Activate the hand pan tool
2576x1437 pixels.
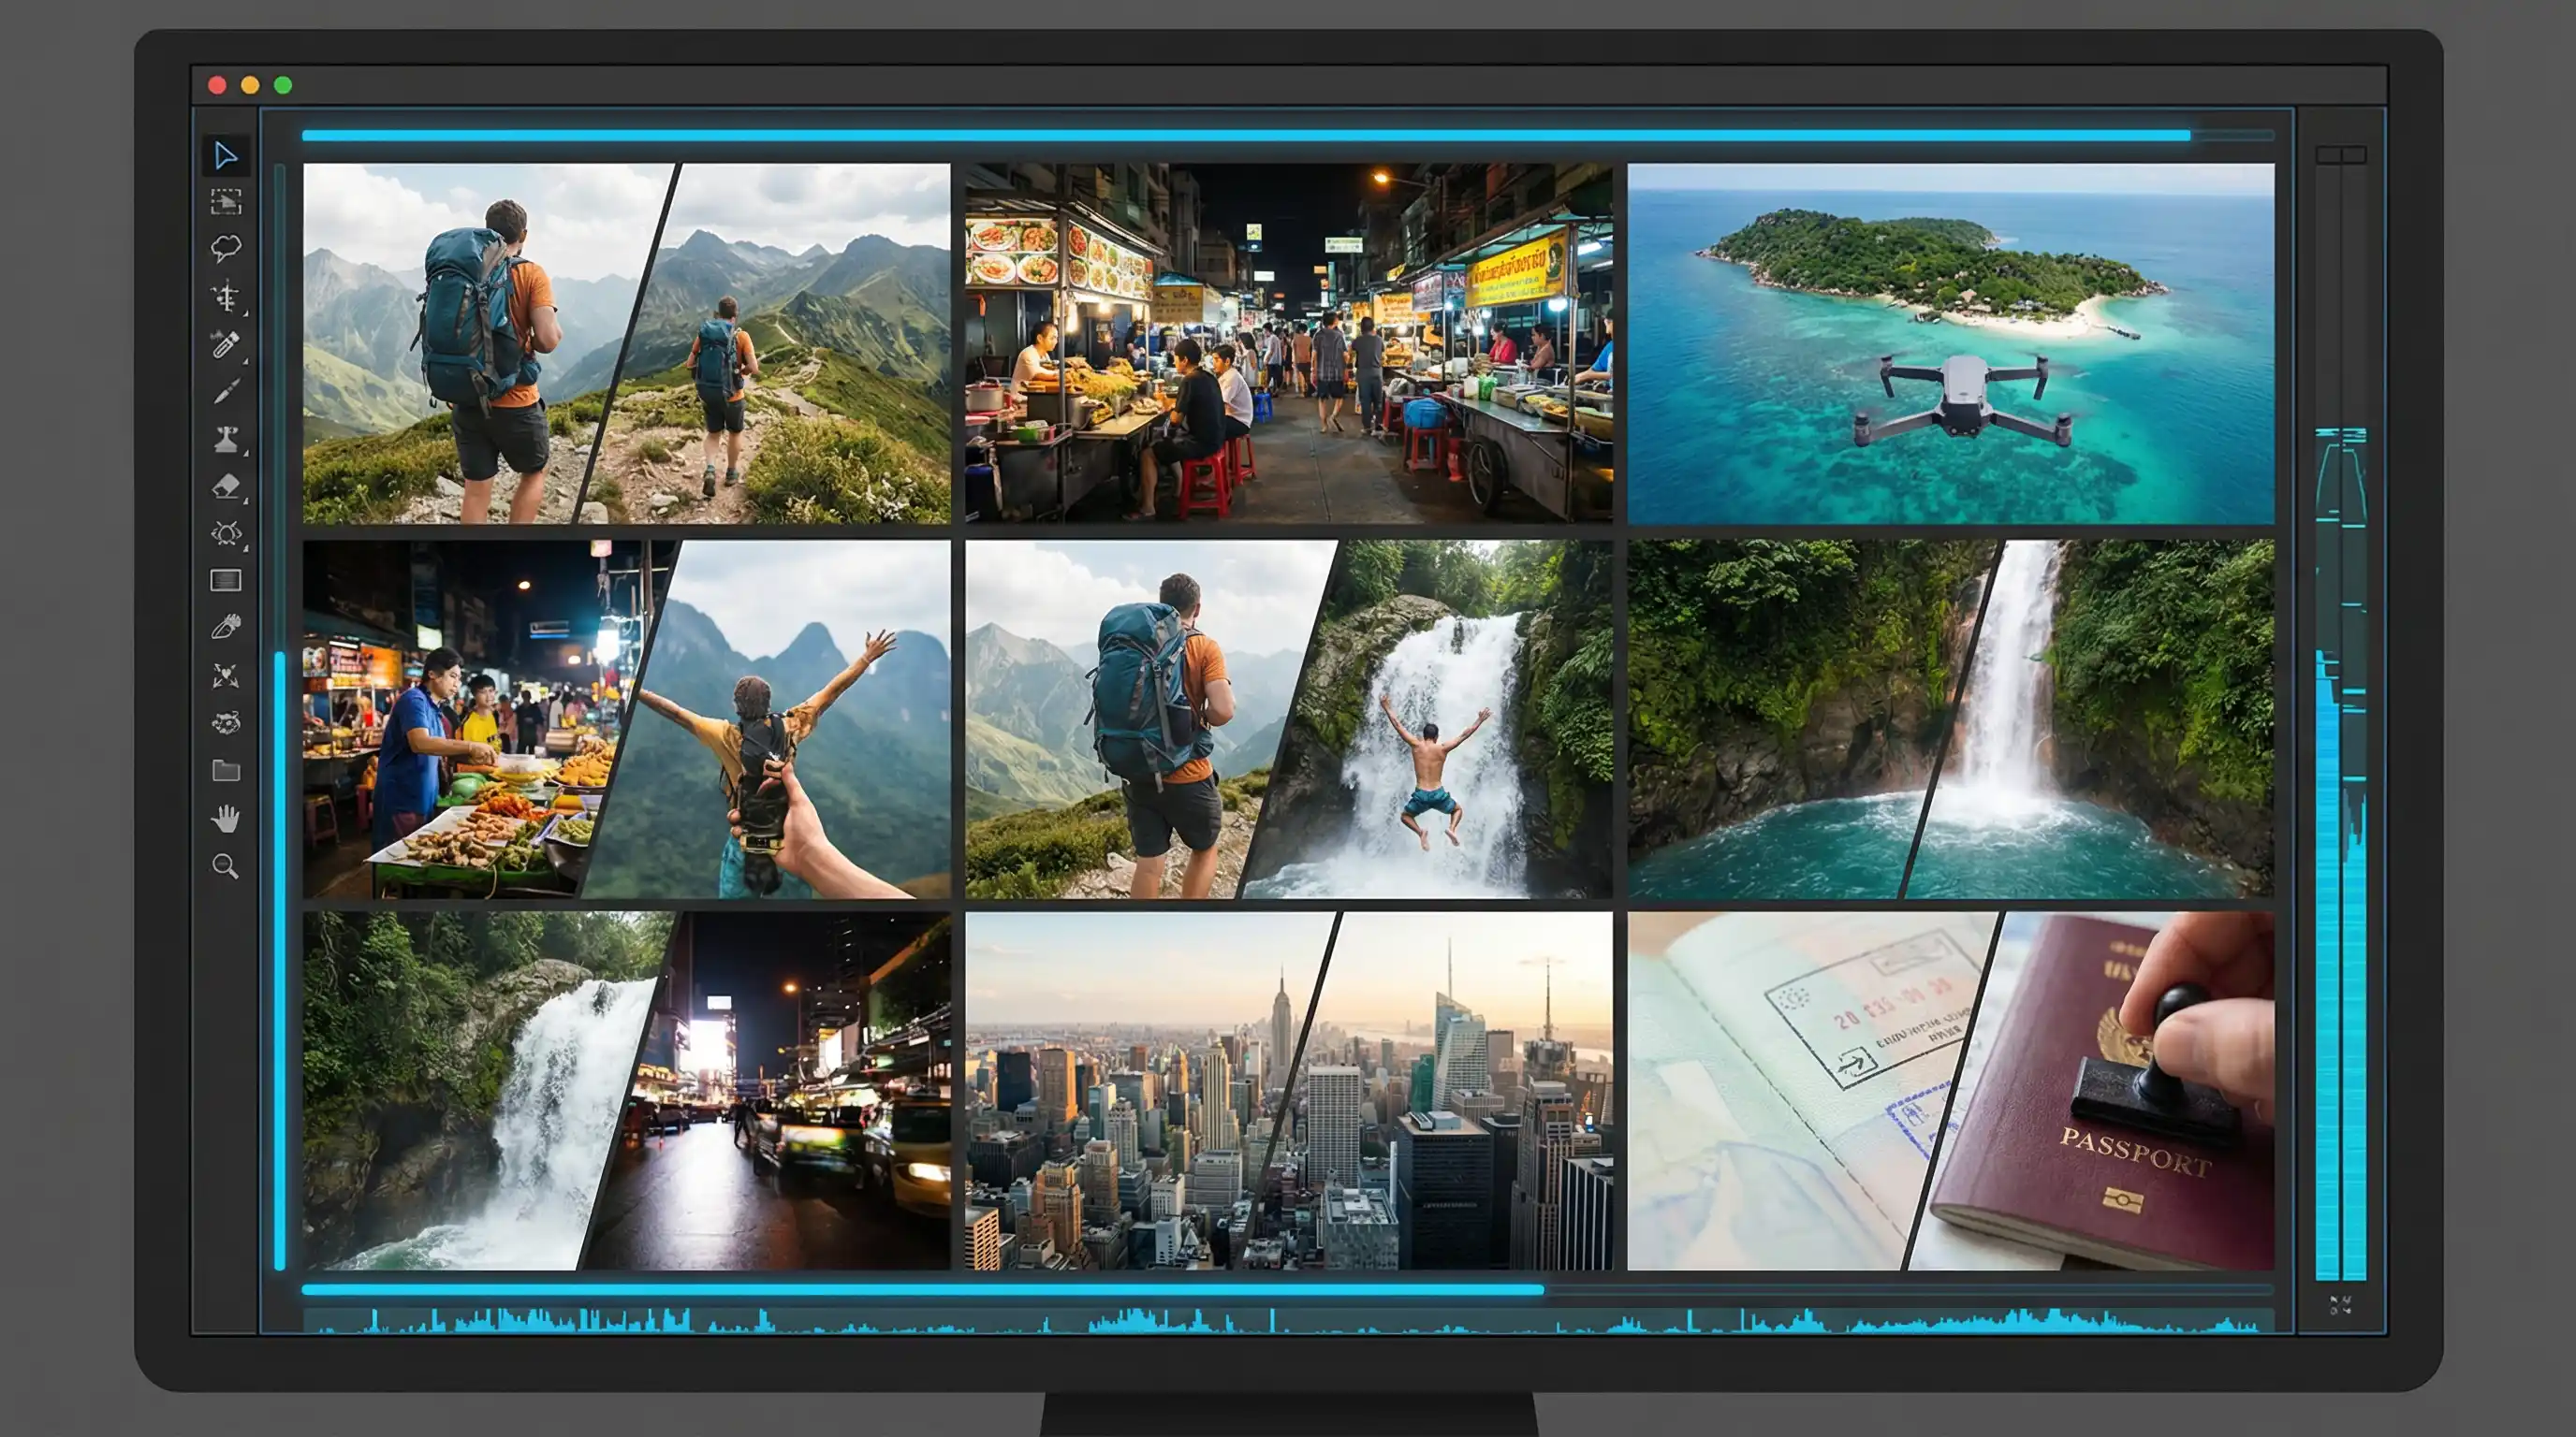(225, 819)
